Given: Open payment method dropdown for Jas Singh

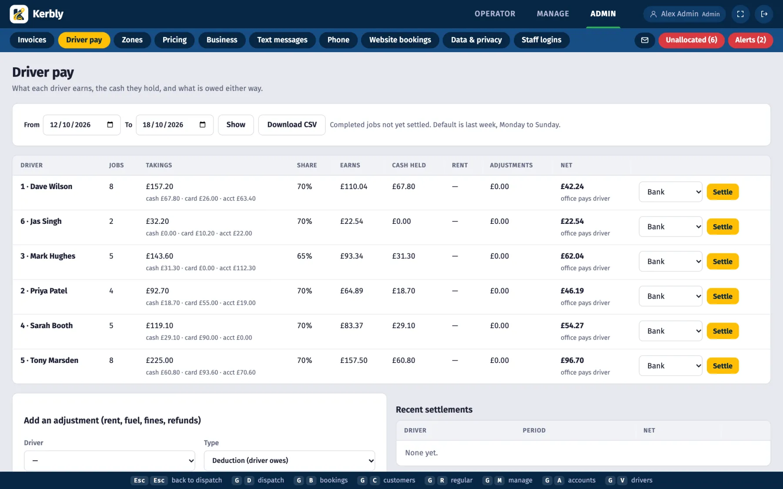Looking at the screenshot, I should [670, 226].
